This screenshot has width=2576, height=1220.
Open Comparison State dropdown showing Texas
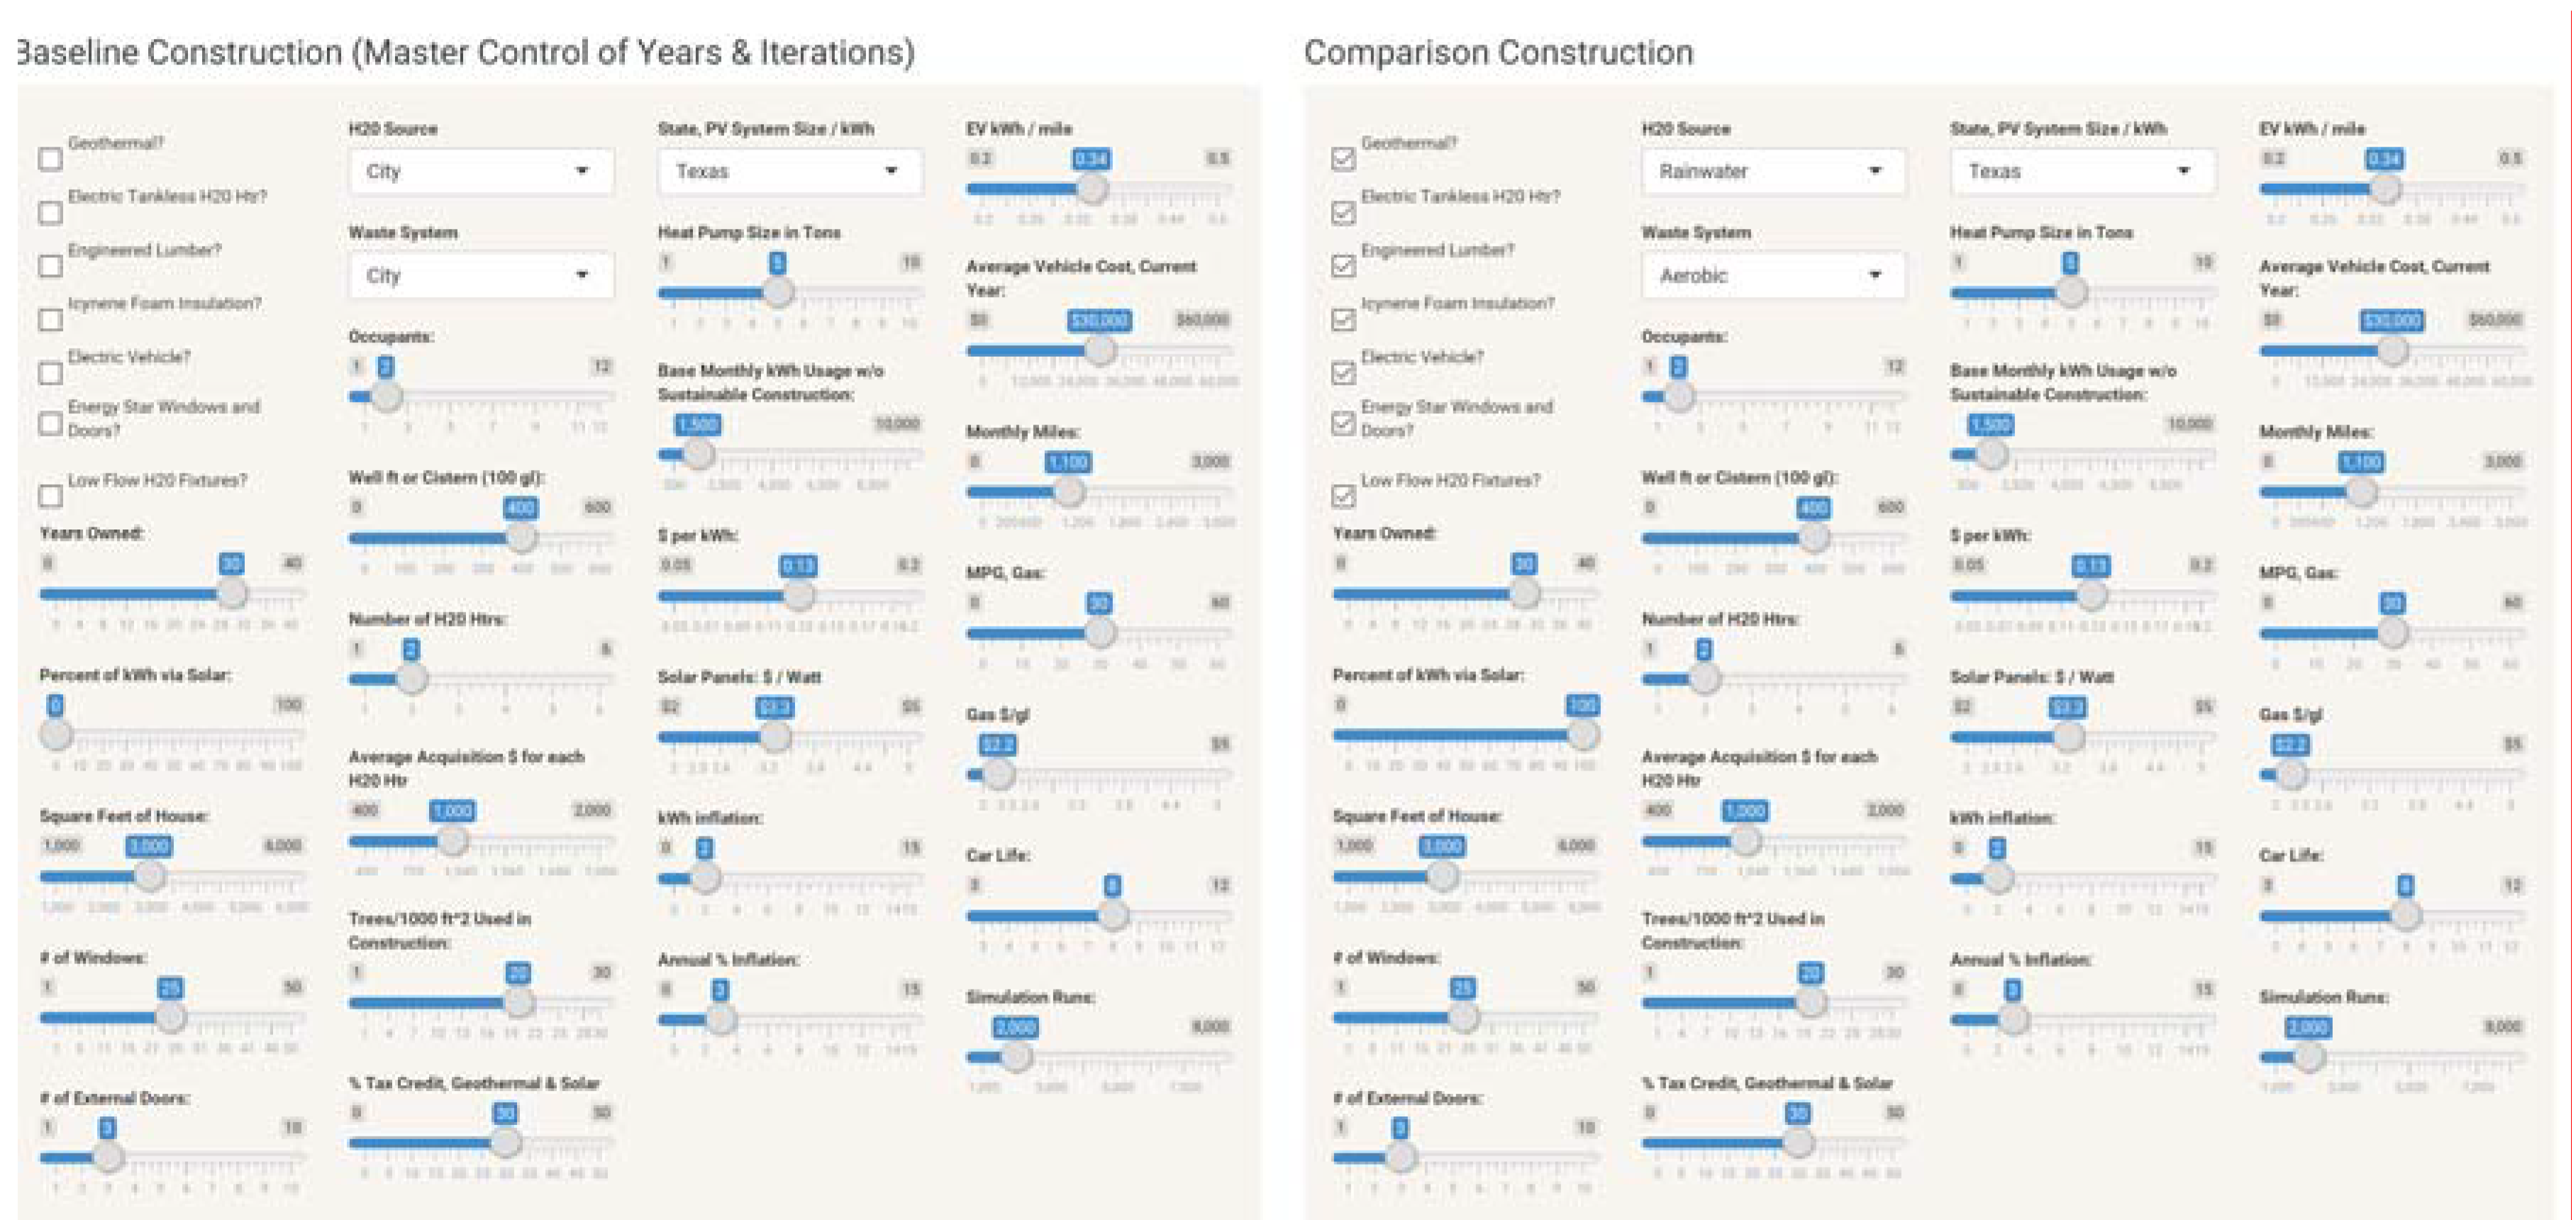(2082, 172)
